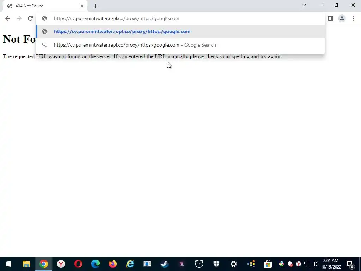
Task: Go back to the previous page
Action: click(8, 18)
